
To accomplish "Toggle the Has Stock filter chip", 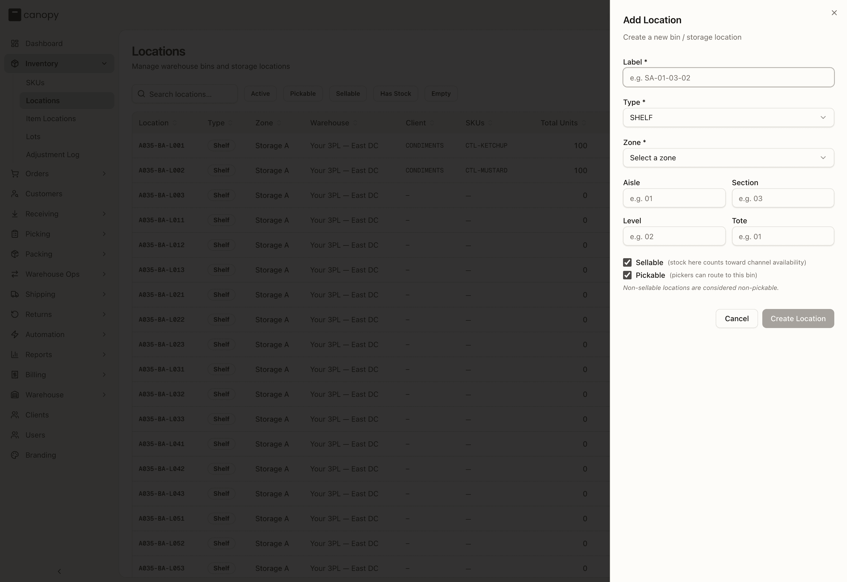I will (395, 94).
